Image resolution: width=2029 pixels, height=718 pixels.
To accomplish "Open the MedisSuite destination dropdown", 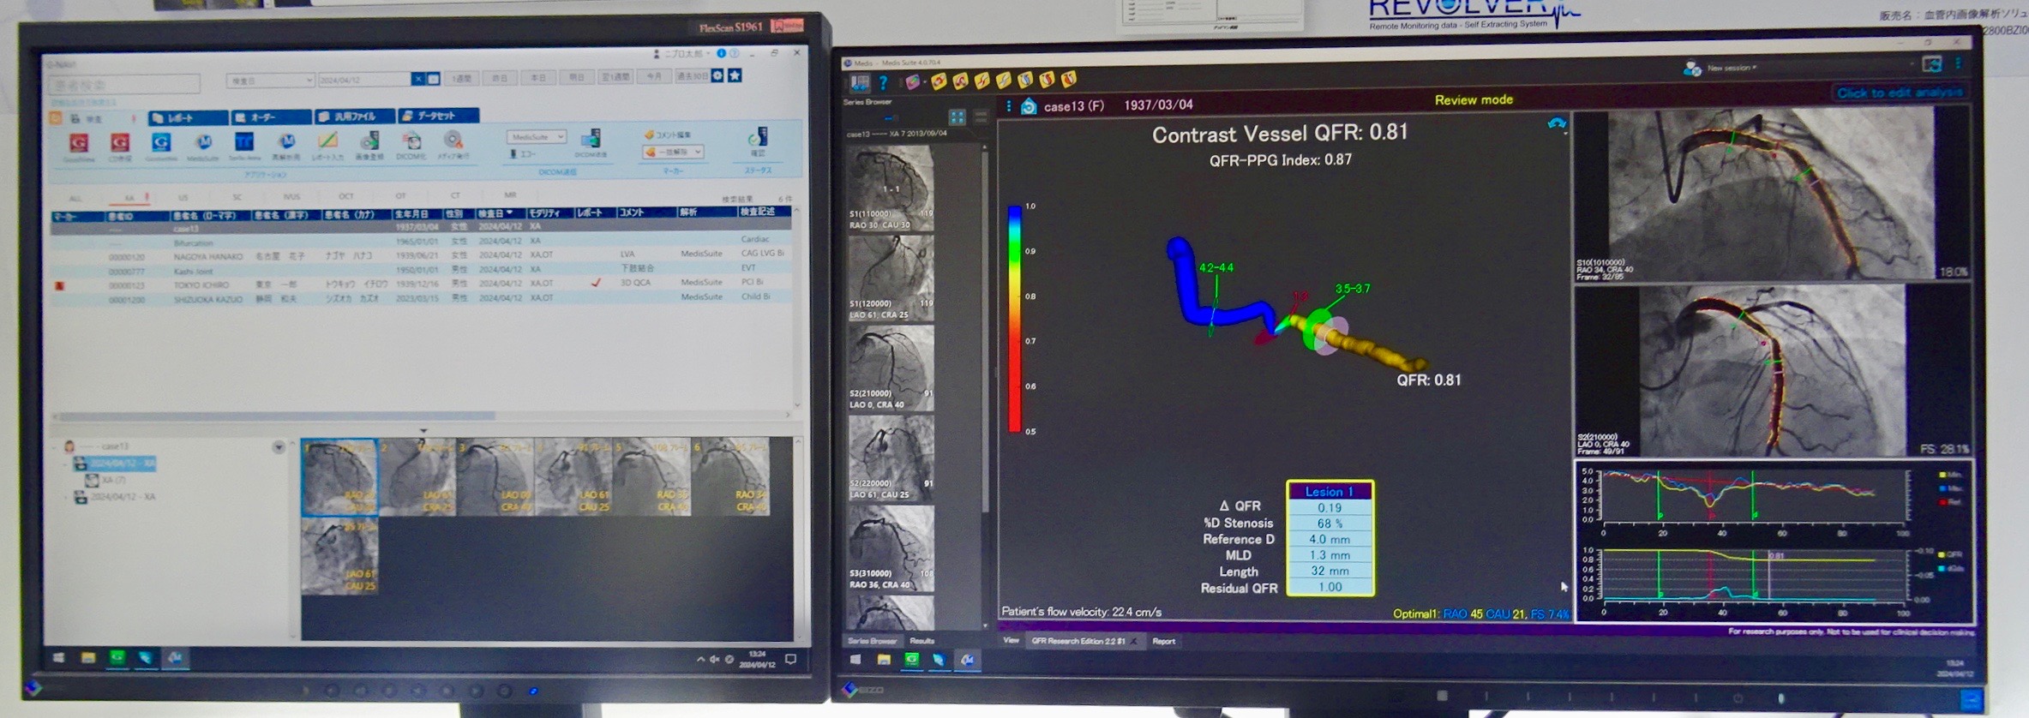I will click(536, 137).
